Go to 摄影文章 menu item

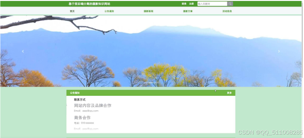point(188,11)
